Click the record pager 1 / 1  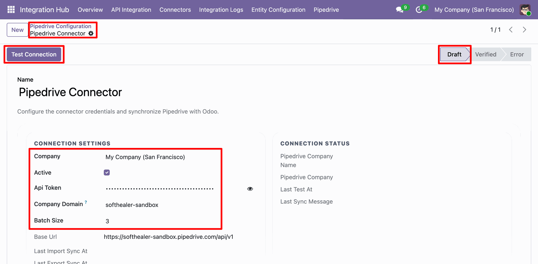[495, 30]
